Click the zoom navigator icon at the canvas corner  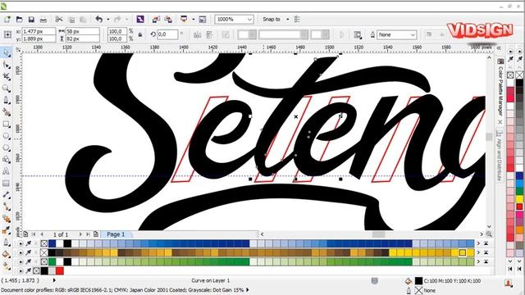pyautogui.click(x=489, y=234)
